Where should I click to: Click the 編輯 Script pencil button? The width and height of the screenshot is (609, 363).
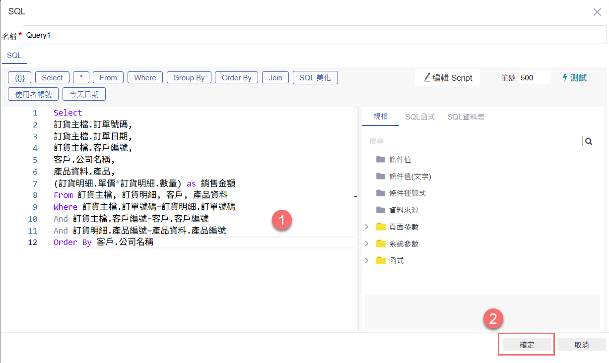[448, 78]
